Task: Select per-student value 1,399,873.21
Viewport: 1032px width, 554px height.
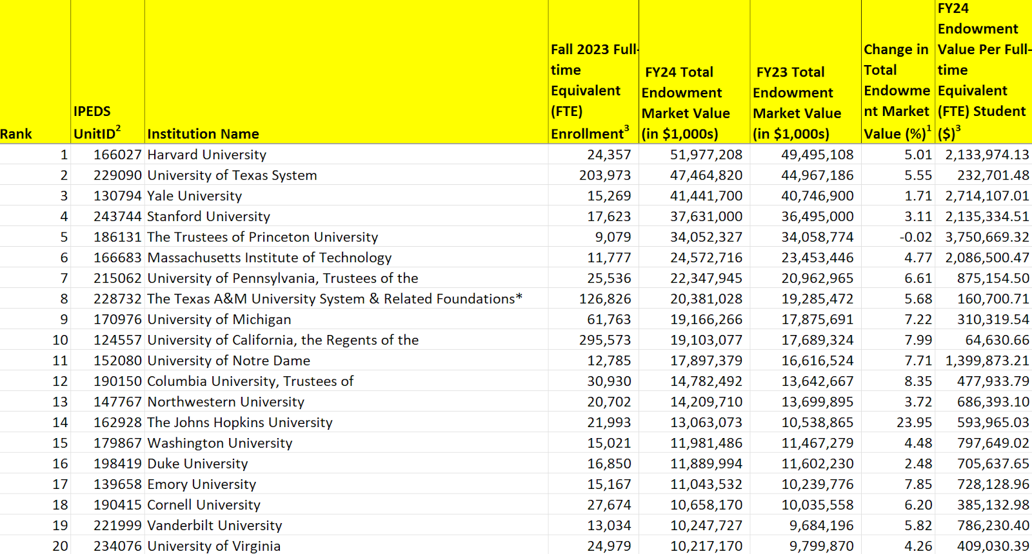Action: pos(984,360)
